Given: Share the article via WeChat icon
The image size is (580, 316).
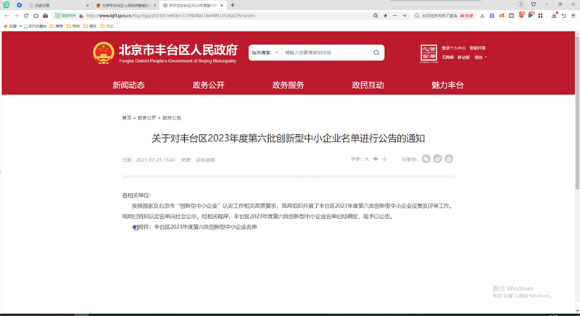Looking at the screenshot, I should [427, 159].
